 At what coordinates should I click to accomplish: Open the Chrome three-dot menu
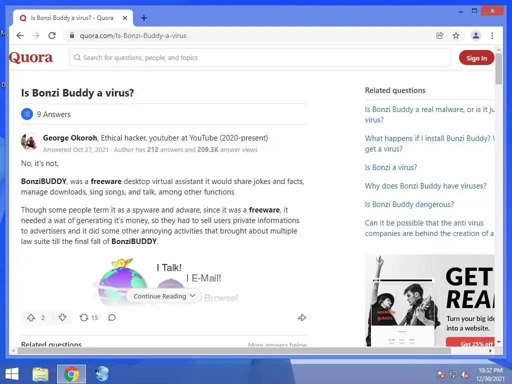(x=492, y=35)
